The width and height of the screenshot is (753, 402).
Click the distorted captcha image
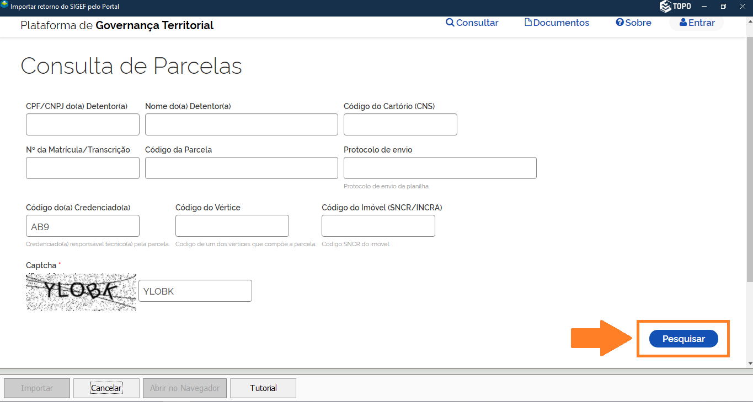click(x=81, y=292)
